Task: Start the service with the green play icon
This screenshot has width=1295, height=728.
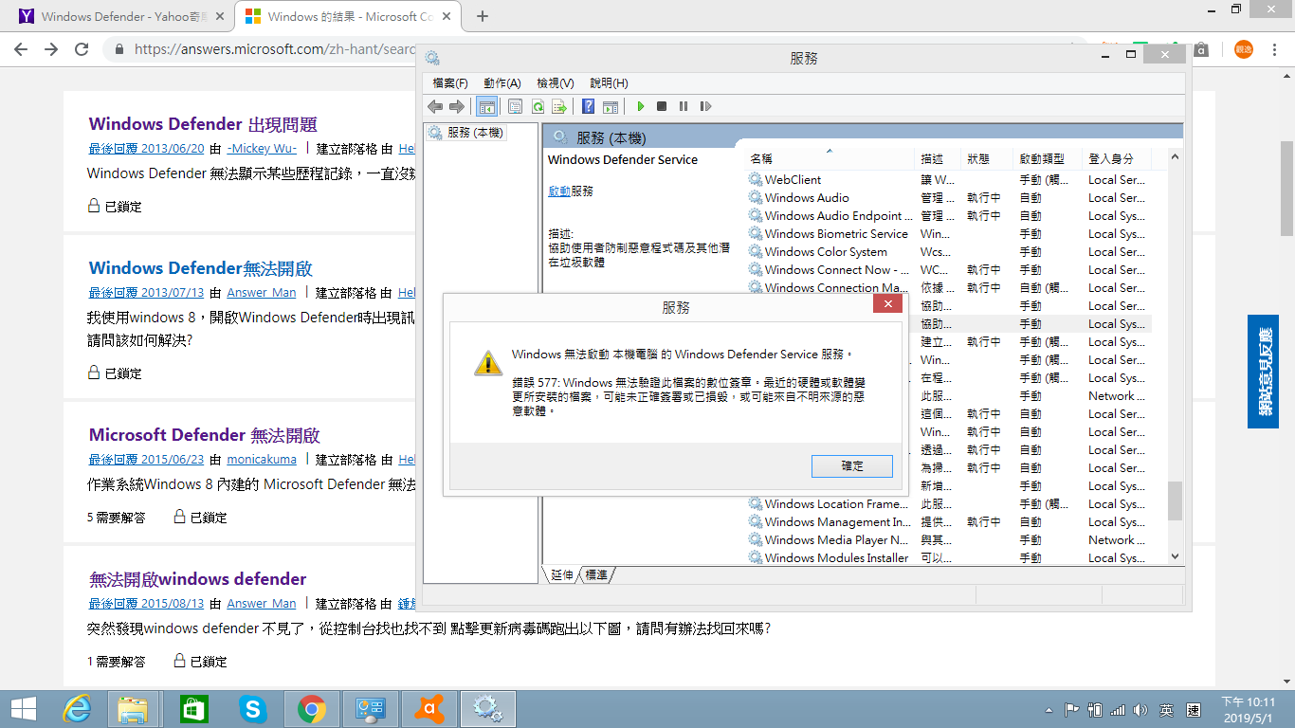Action: click(x=641, y=107)
